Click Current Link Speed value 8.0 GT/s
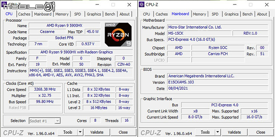This screenshot has height=137, width=275. tap(196, 117)
